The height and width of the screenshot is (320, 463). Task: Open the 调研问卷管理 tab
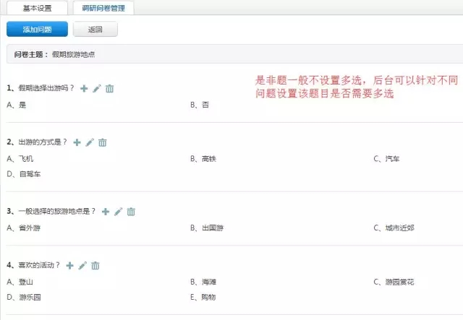point(103,8)
